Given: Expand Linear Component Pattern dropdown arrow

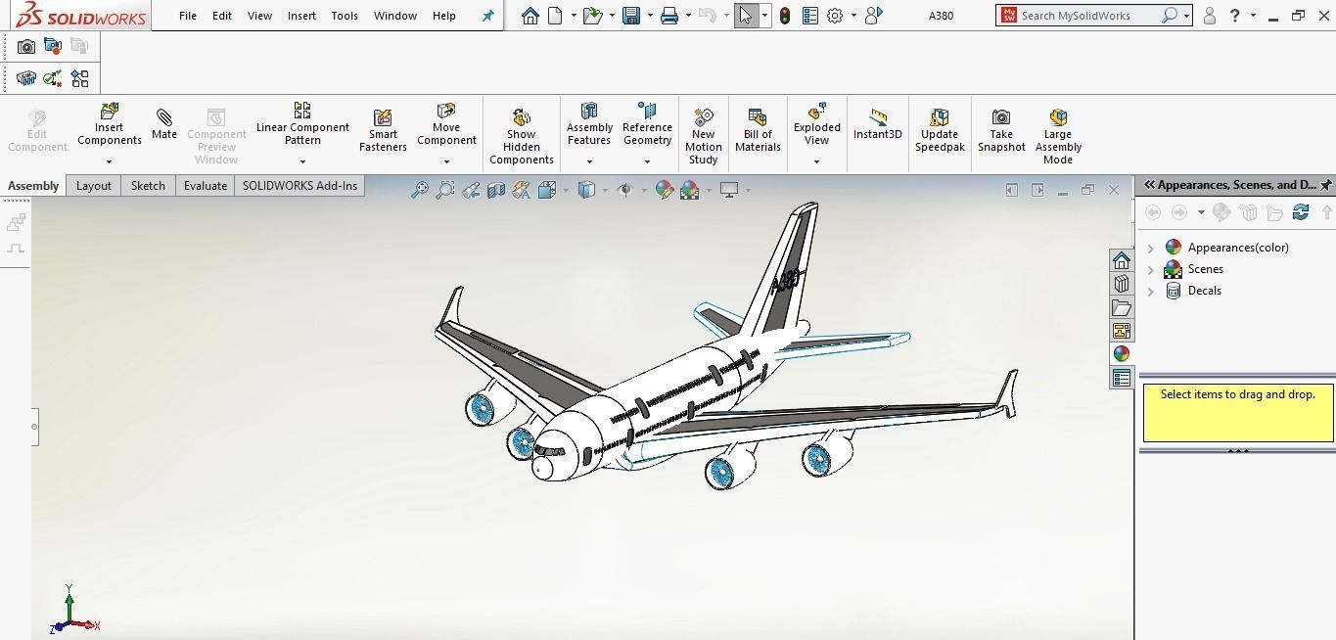Looking at the screenshot, I should tap(302, 161).
